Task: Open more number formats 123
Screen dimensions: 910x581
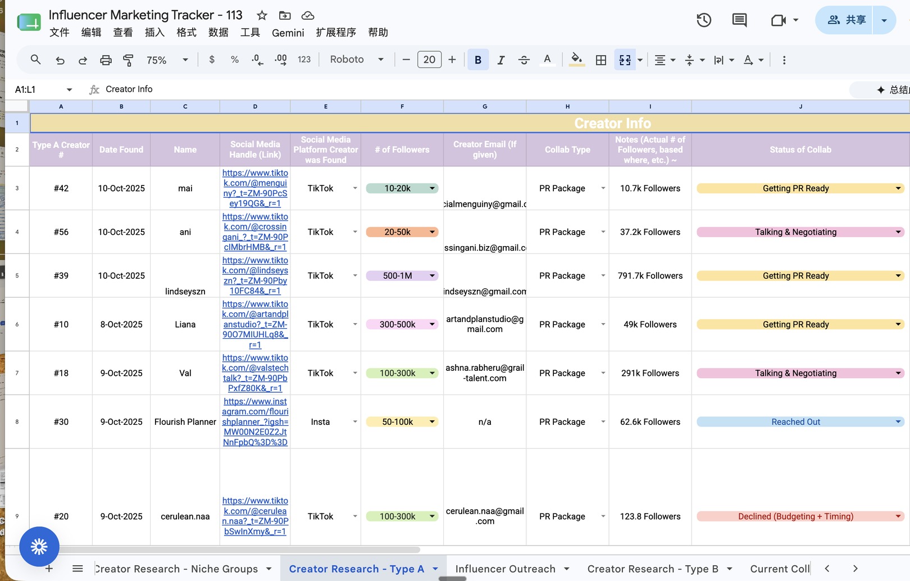Action: 304,60
